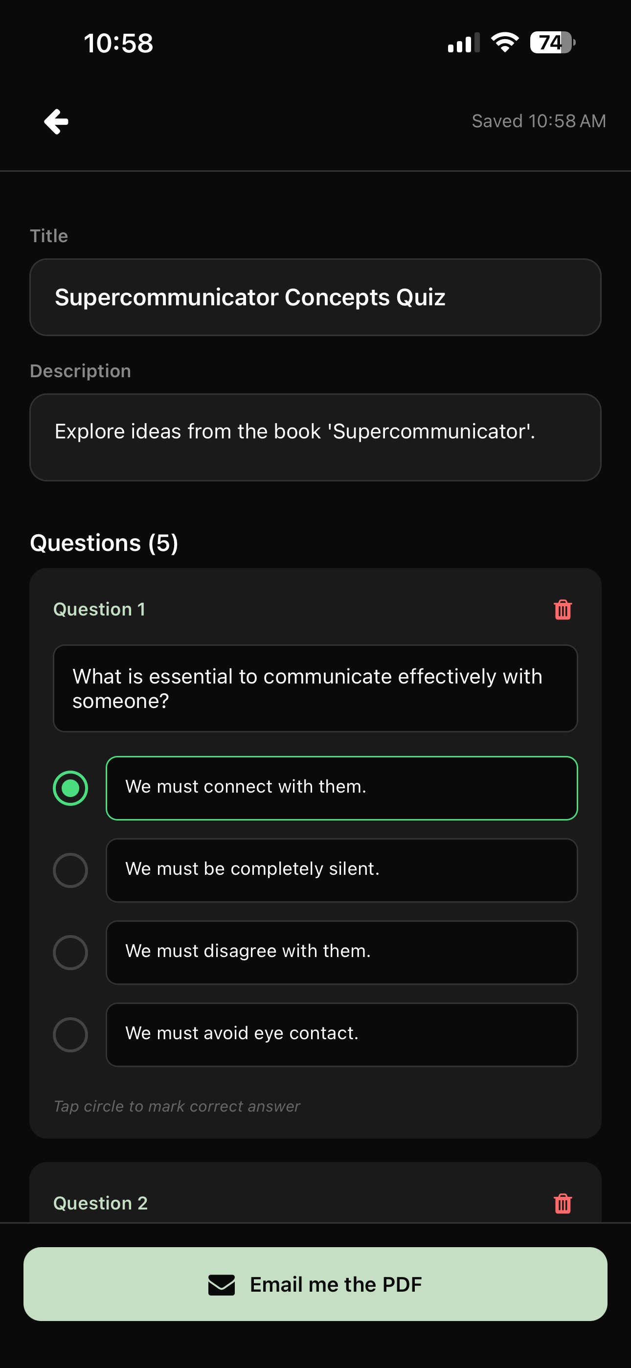Tap the clock showing 10:58
Screen dimensions: 631x1368
click(118, 44)
